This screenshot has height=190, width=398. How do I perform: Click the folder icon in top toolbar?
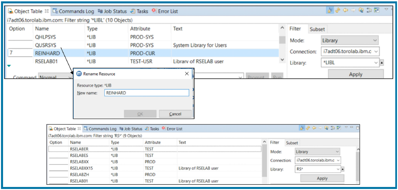tap(361, 11)
